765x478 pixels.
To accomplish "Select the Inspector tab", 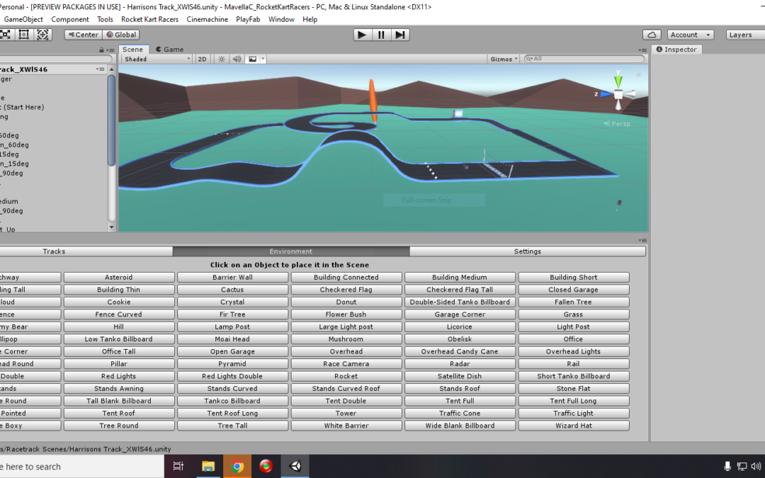I will [x=676, y=50].
